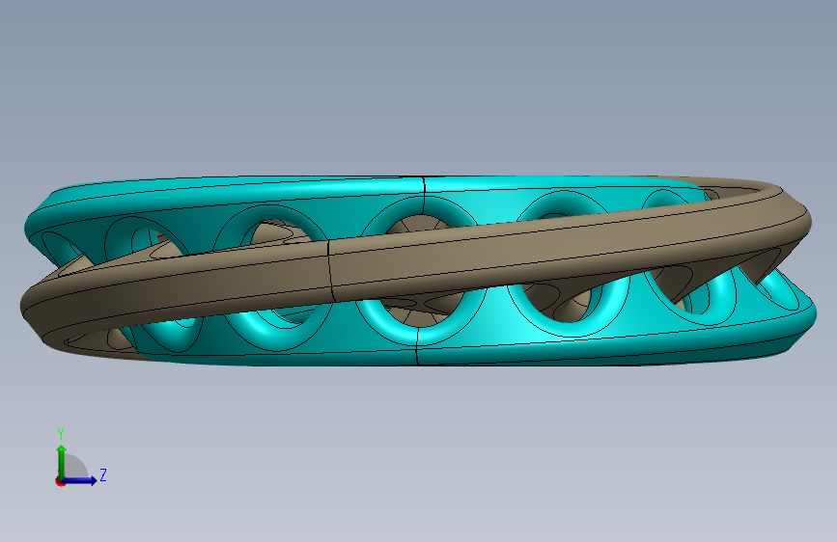Click the green Y axis of the triad

click(62, 462)
